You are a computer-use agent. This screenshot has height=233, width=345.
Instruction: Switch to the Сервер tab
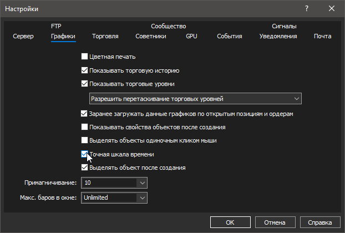(23, 37)
